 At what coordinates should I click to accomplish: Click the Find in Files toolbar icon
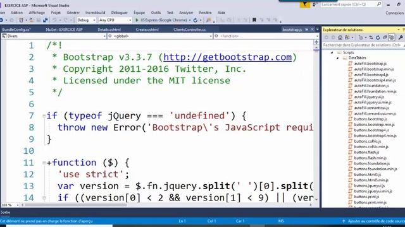coord(208,20)
